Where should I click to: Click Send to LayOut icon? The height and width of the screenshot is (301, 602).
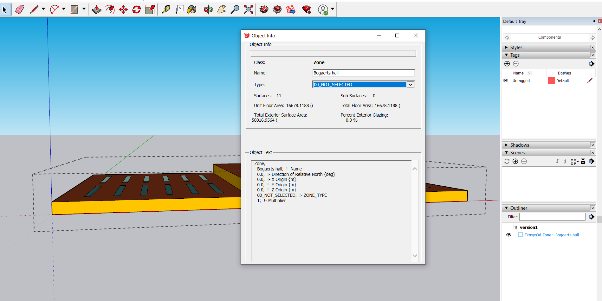291,10
